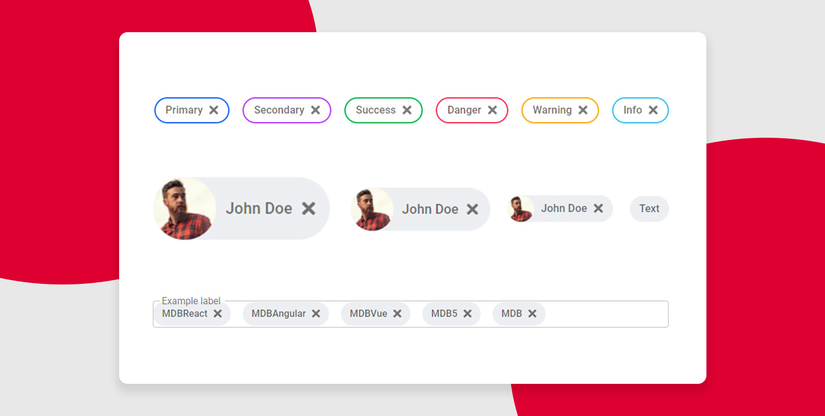Select the smallest John Doe avatar
825x416 pixels.
(520, 209)
